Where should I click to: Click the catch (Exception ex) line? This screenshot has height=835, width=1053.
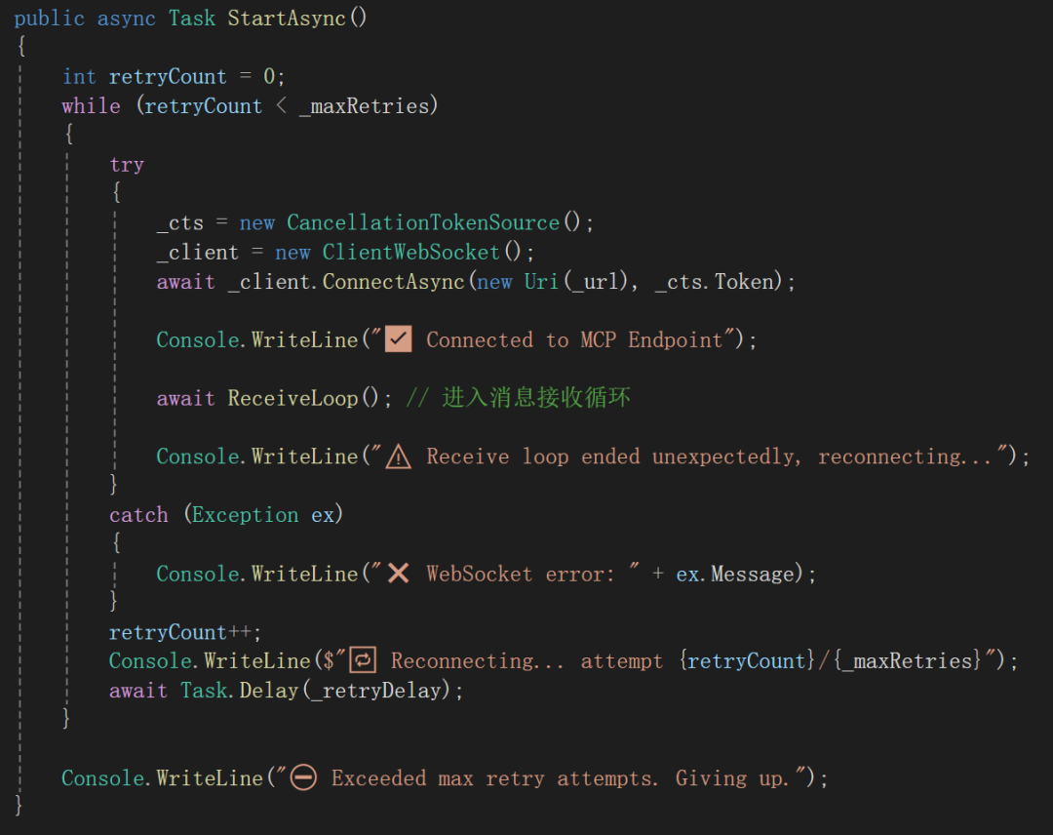225,514
